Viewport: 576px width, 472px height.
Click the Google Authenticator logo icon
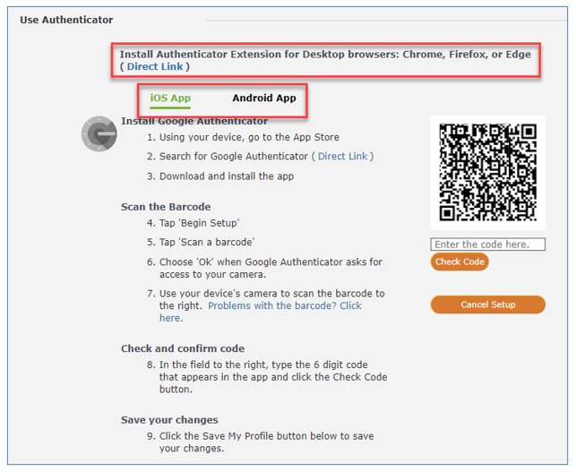[99, 134]
